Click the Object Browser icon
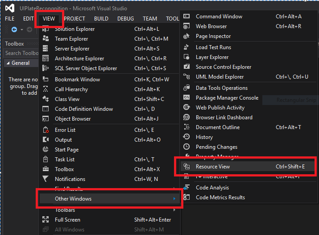 [x=46, y=118]
